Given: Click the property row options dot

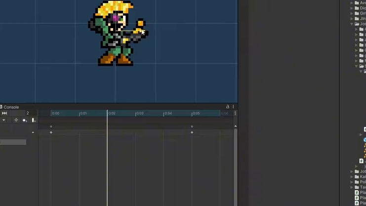Looking at the screenshot, I should 33,132.
